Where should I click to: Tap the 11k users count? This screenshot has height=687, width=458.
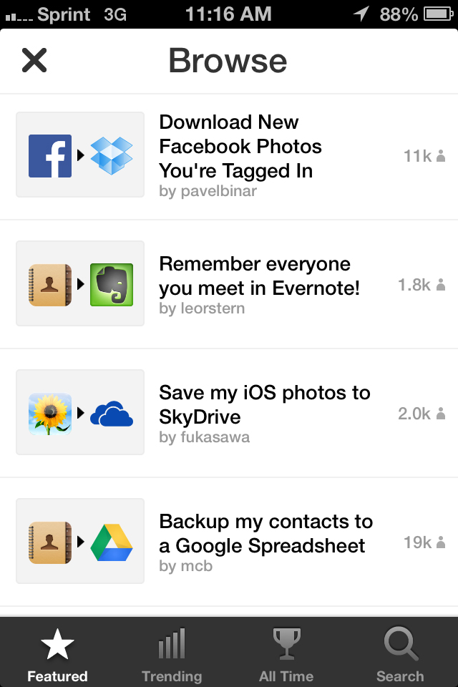[424, 156]
